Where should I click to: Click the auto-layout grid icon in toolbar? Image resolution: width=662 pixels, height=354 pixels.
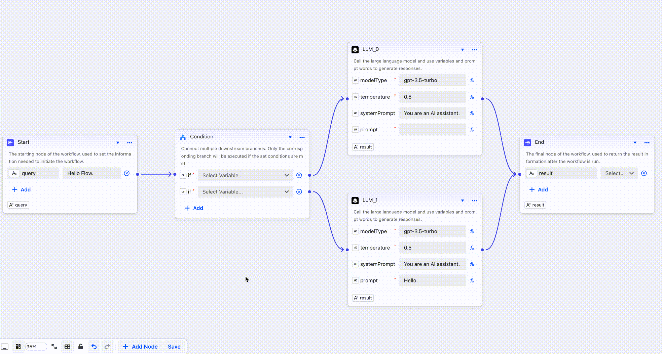click(18, 347)
